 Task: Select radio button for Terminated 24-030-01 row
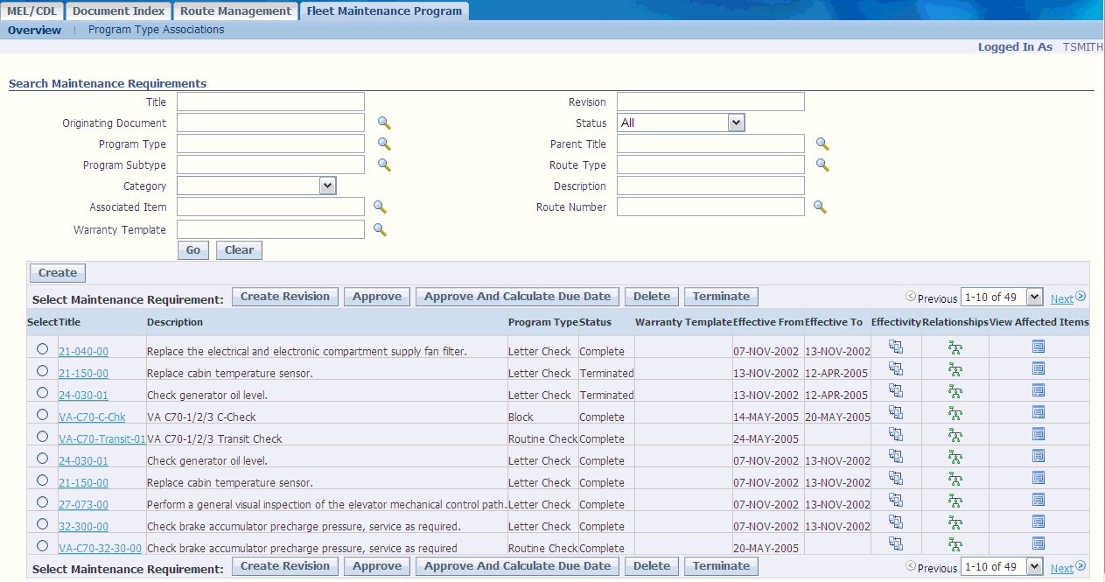tap(42, 392)
